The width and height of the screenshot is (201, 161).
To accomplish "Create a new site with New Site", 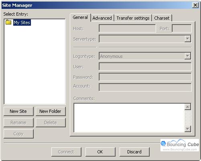I will pos(18,111).
